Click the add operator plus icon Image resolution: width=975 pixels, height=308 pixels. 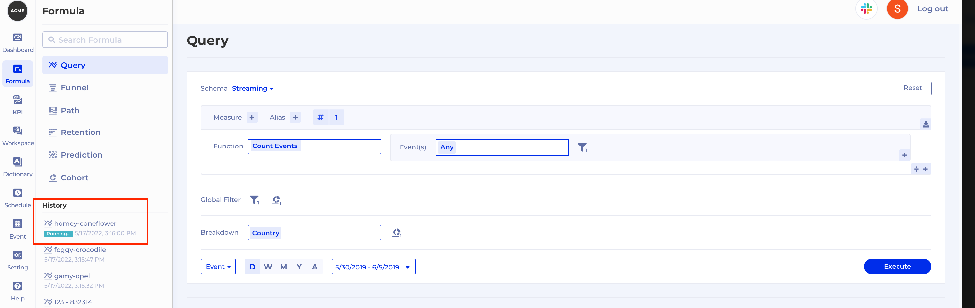[x=925, y=169]
